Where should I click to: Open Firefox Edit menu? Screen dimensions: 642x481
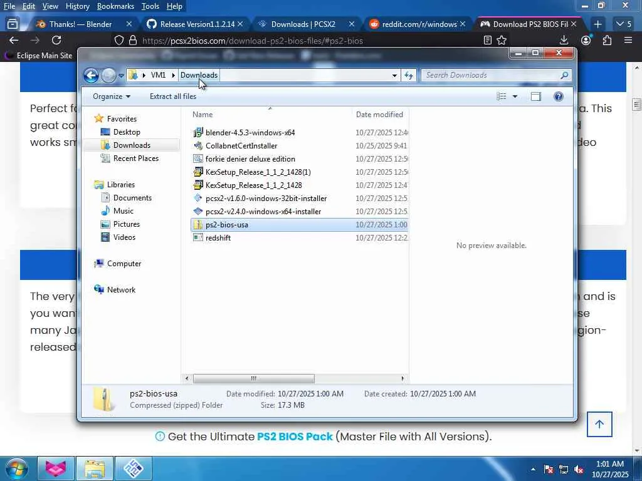coord(28,6)
